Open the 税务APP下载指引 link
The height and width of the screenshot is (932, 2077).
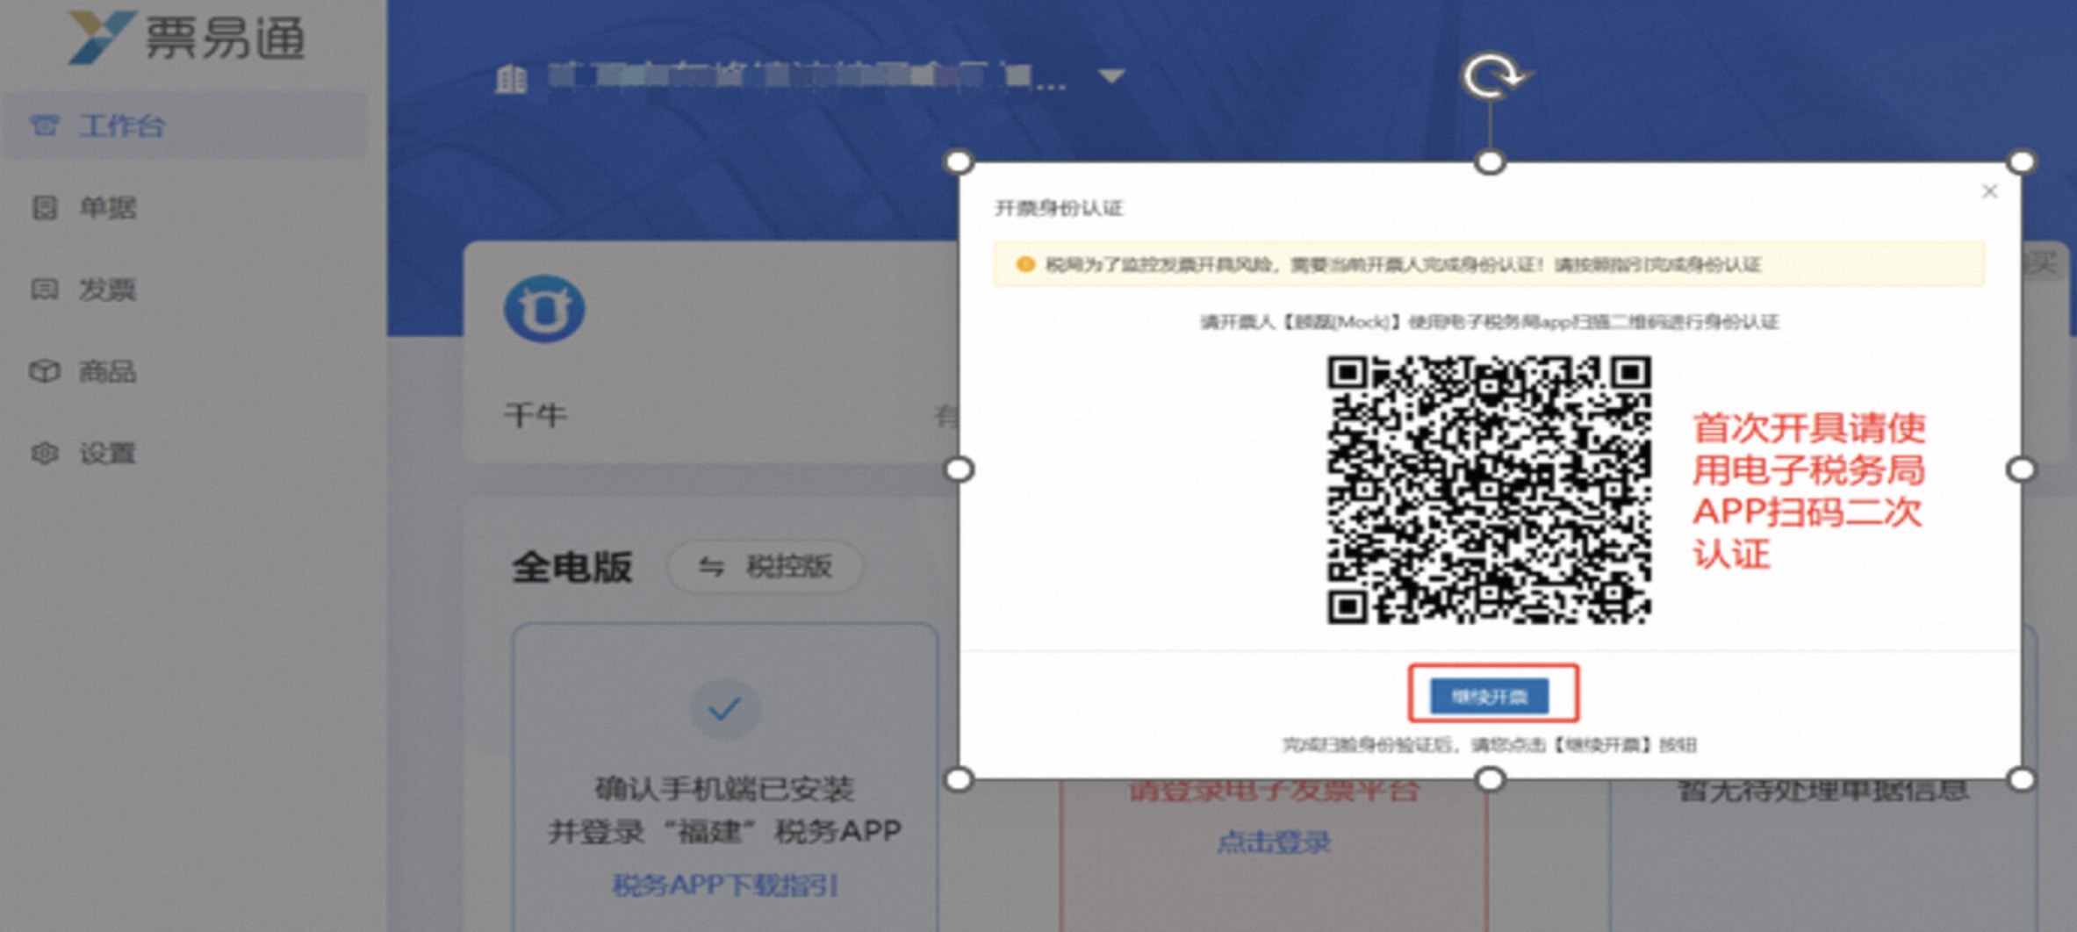point(725,885)
